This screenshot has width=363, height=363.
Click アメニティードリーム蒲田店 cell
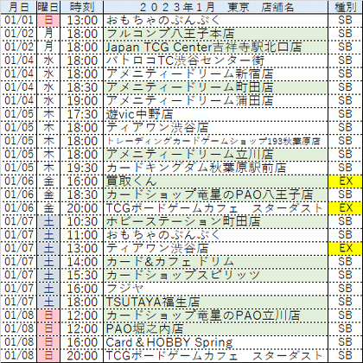215,100
